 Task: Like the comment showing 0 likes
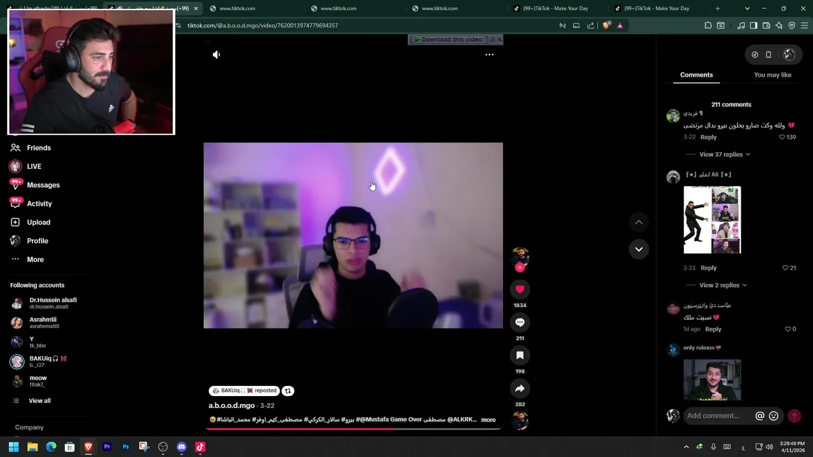click(x=788, y=329)
